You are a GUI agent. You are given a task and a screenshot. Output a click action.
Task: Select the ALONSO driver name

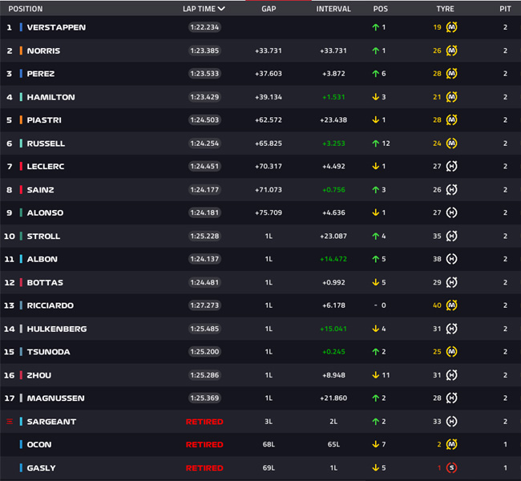[x=45, y=212]
